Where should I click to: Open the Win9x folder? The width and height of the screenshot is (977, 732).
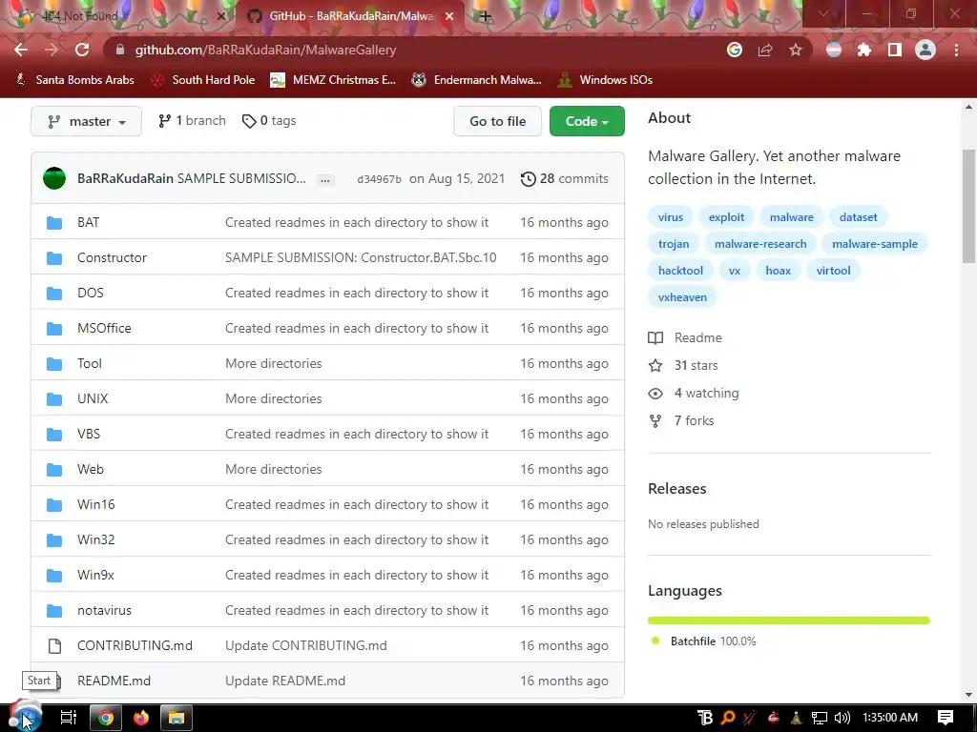95,575
